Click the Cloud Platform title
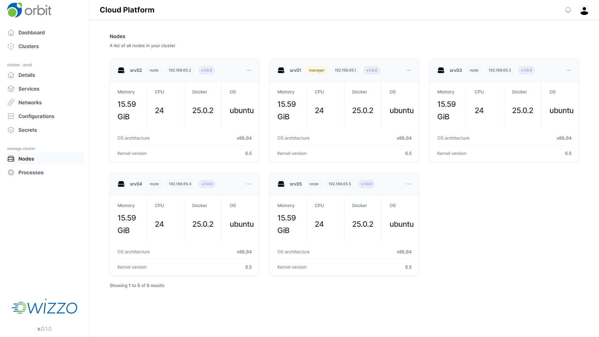599x337 pixels. [x=127, y=10]
